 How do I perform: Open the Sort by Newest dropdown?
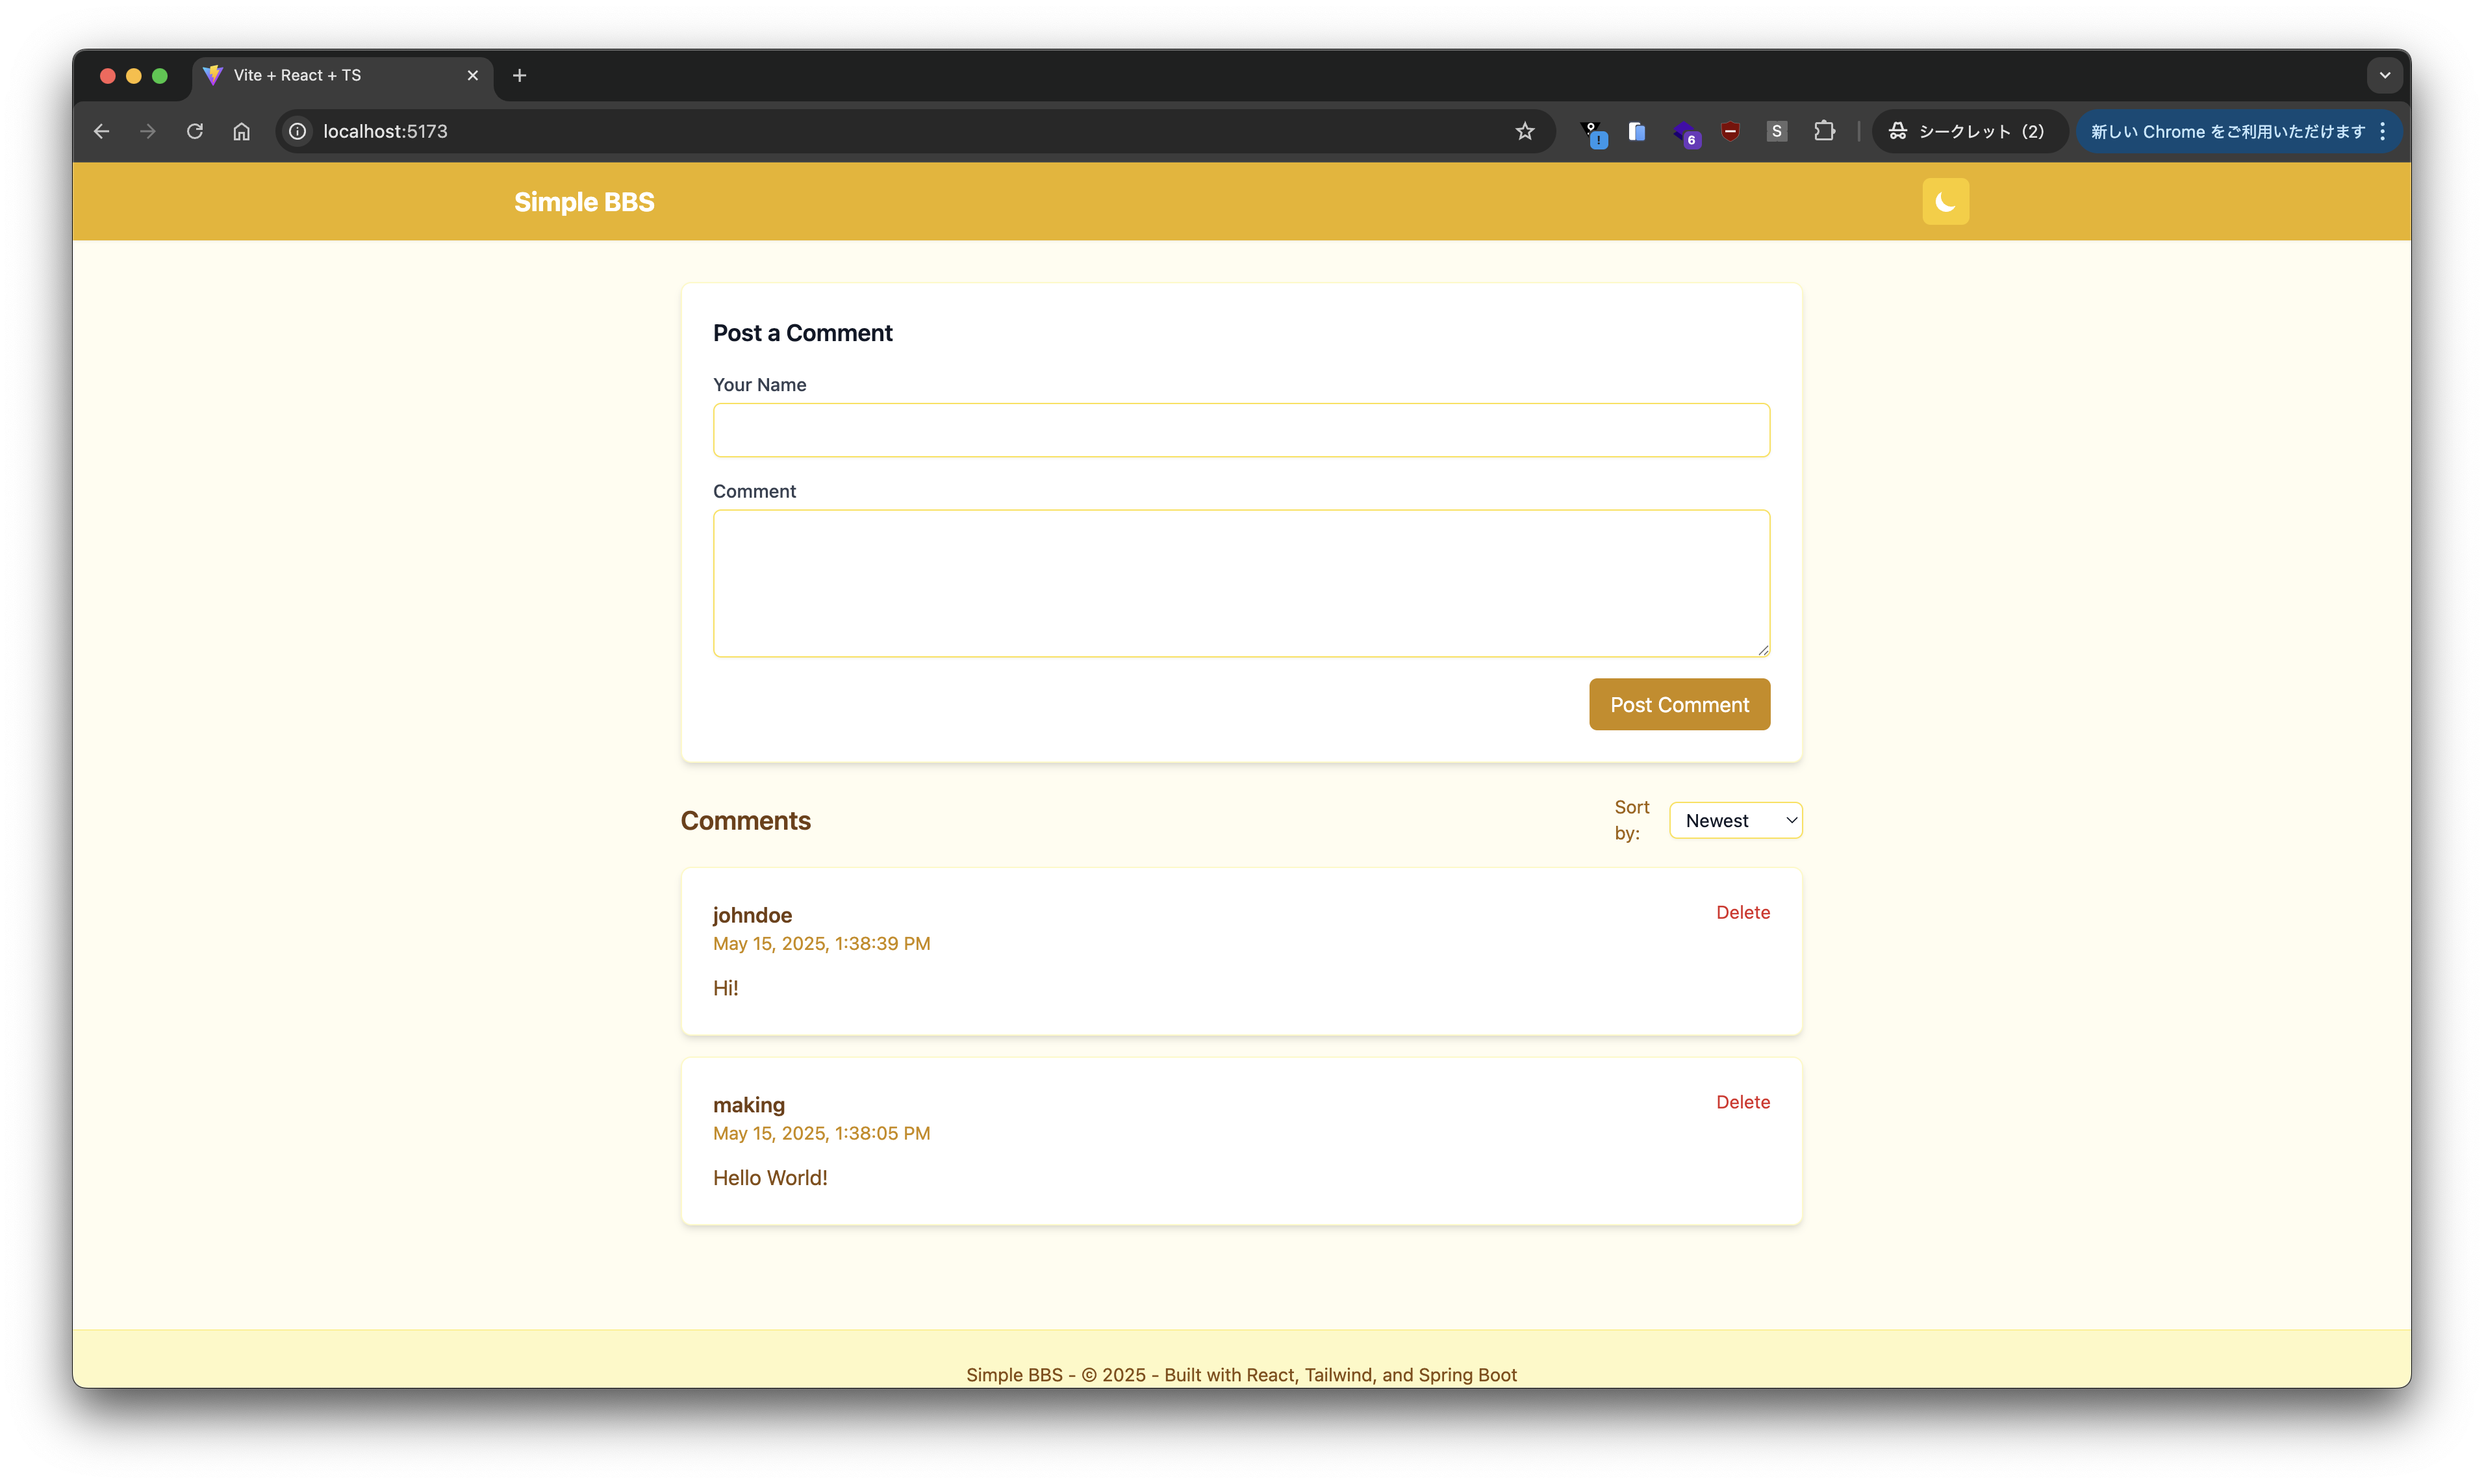[1735, 821]
